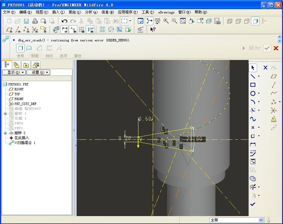Toggle the spin center display
Viewport: 283px width, 224px height.
coord(149,21)
